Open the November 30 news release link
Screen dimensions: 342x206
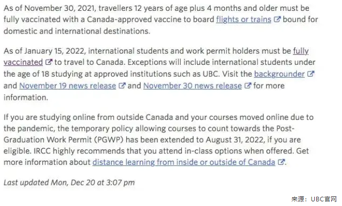192,86
